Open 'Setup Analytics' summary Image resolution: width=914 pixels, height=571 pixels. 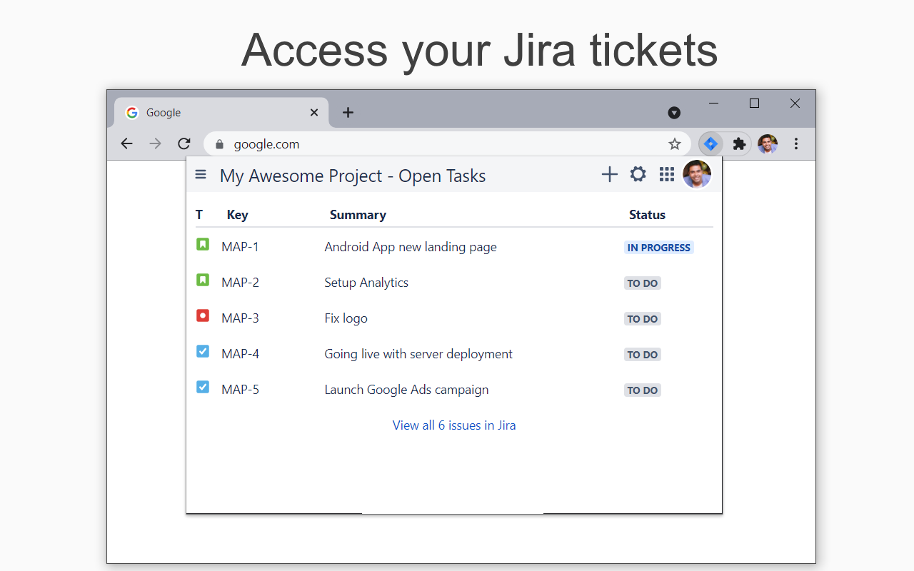pyautogui.click(x=366, y=283)
